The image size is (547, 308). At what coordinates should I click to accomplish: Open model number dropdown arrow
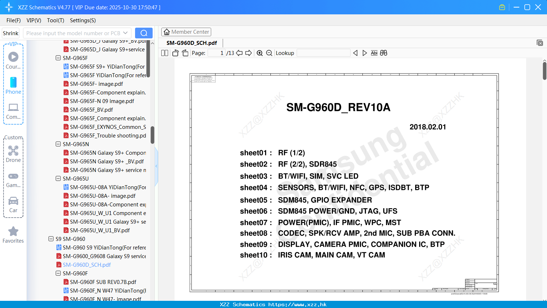(125, 33)
